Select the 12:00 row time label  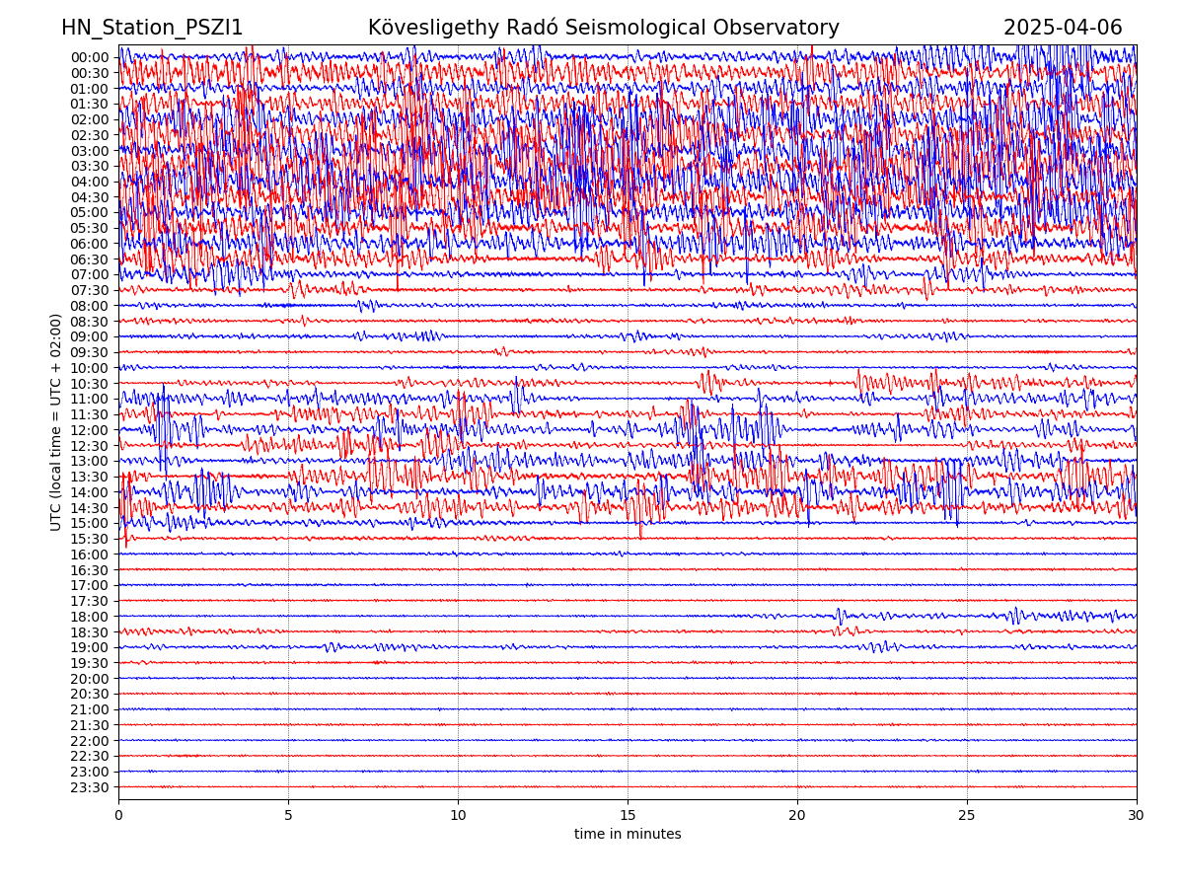pyautogui.click(x=89, y=430)
